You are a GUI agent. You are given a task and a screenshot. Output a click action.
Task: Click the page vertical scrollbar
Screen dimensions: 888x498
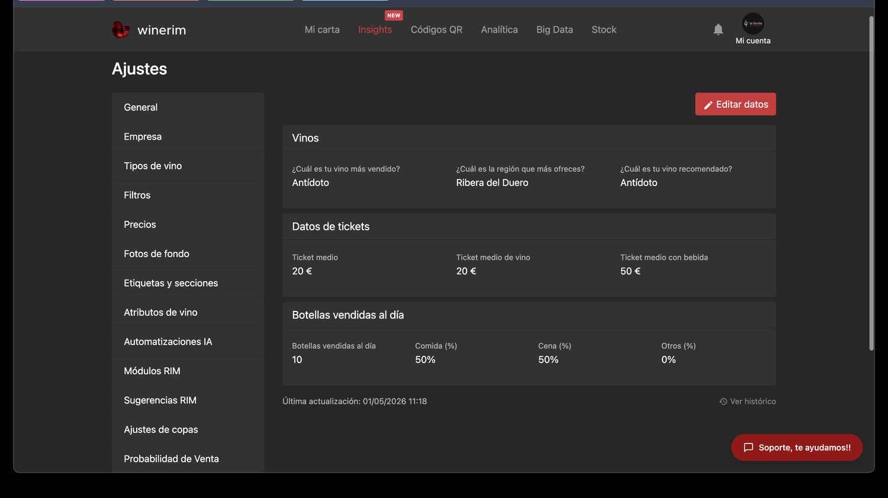click(x=871, y=184)
